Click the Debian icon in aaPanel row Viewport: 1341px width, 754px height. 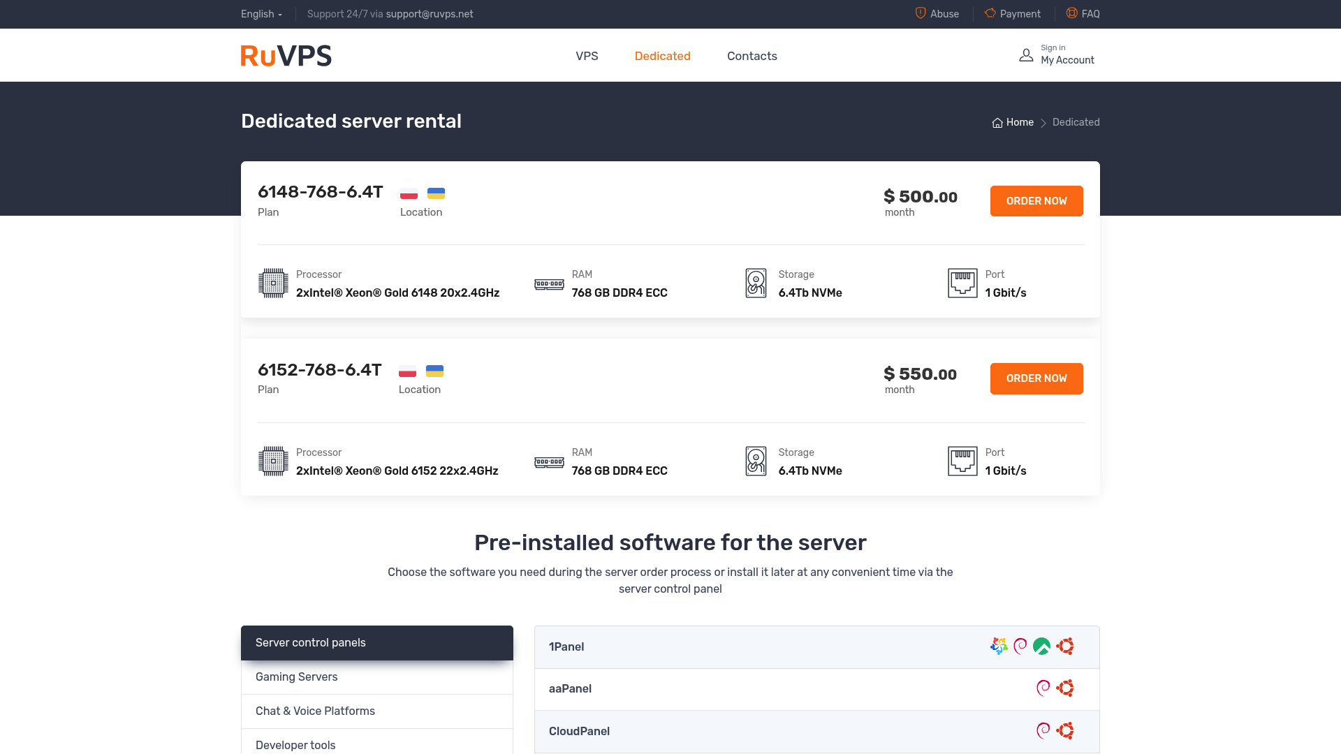pyautogui.click(x=1043, y=688)
